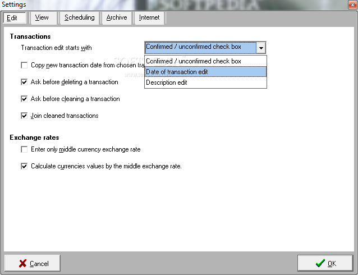Choose 'Date of transaction edit' option

click(205, 72)
